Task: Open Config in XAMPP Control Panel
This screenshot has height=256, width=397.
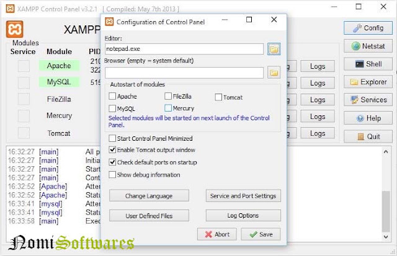Action: point(368,28)
